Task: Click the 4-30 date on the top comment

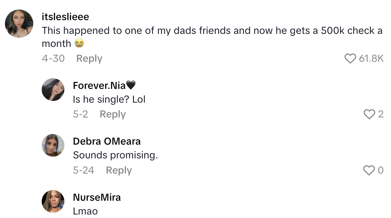Action: (x=53, y=59)
